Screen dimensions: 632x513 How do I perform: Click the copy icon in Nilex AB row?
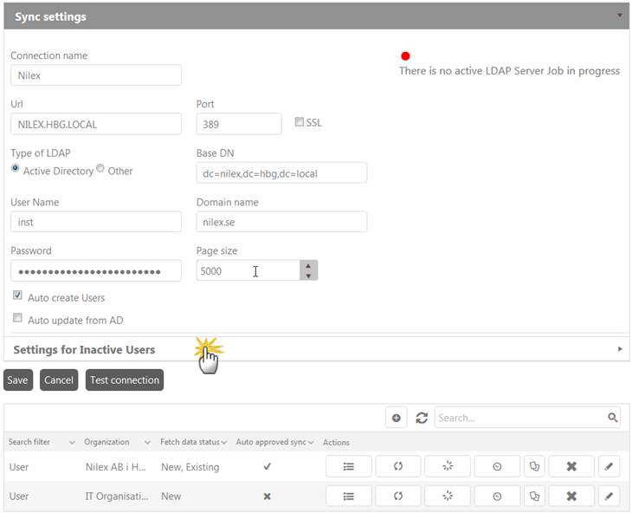point(534,467)
